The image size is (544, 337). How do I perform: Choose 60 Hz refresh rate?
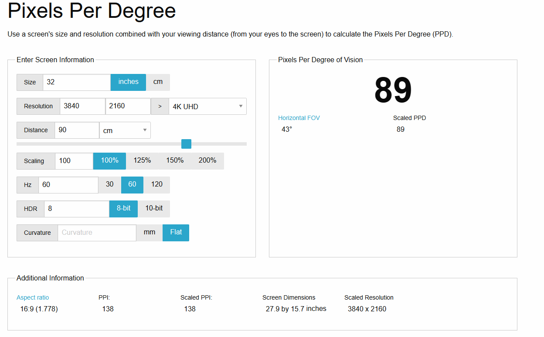point(132,185)
